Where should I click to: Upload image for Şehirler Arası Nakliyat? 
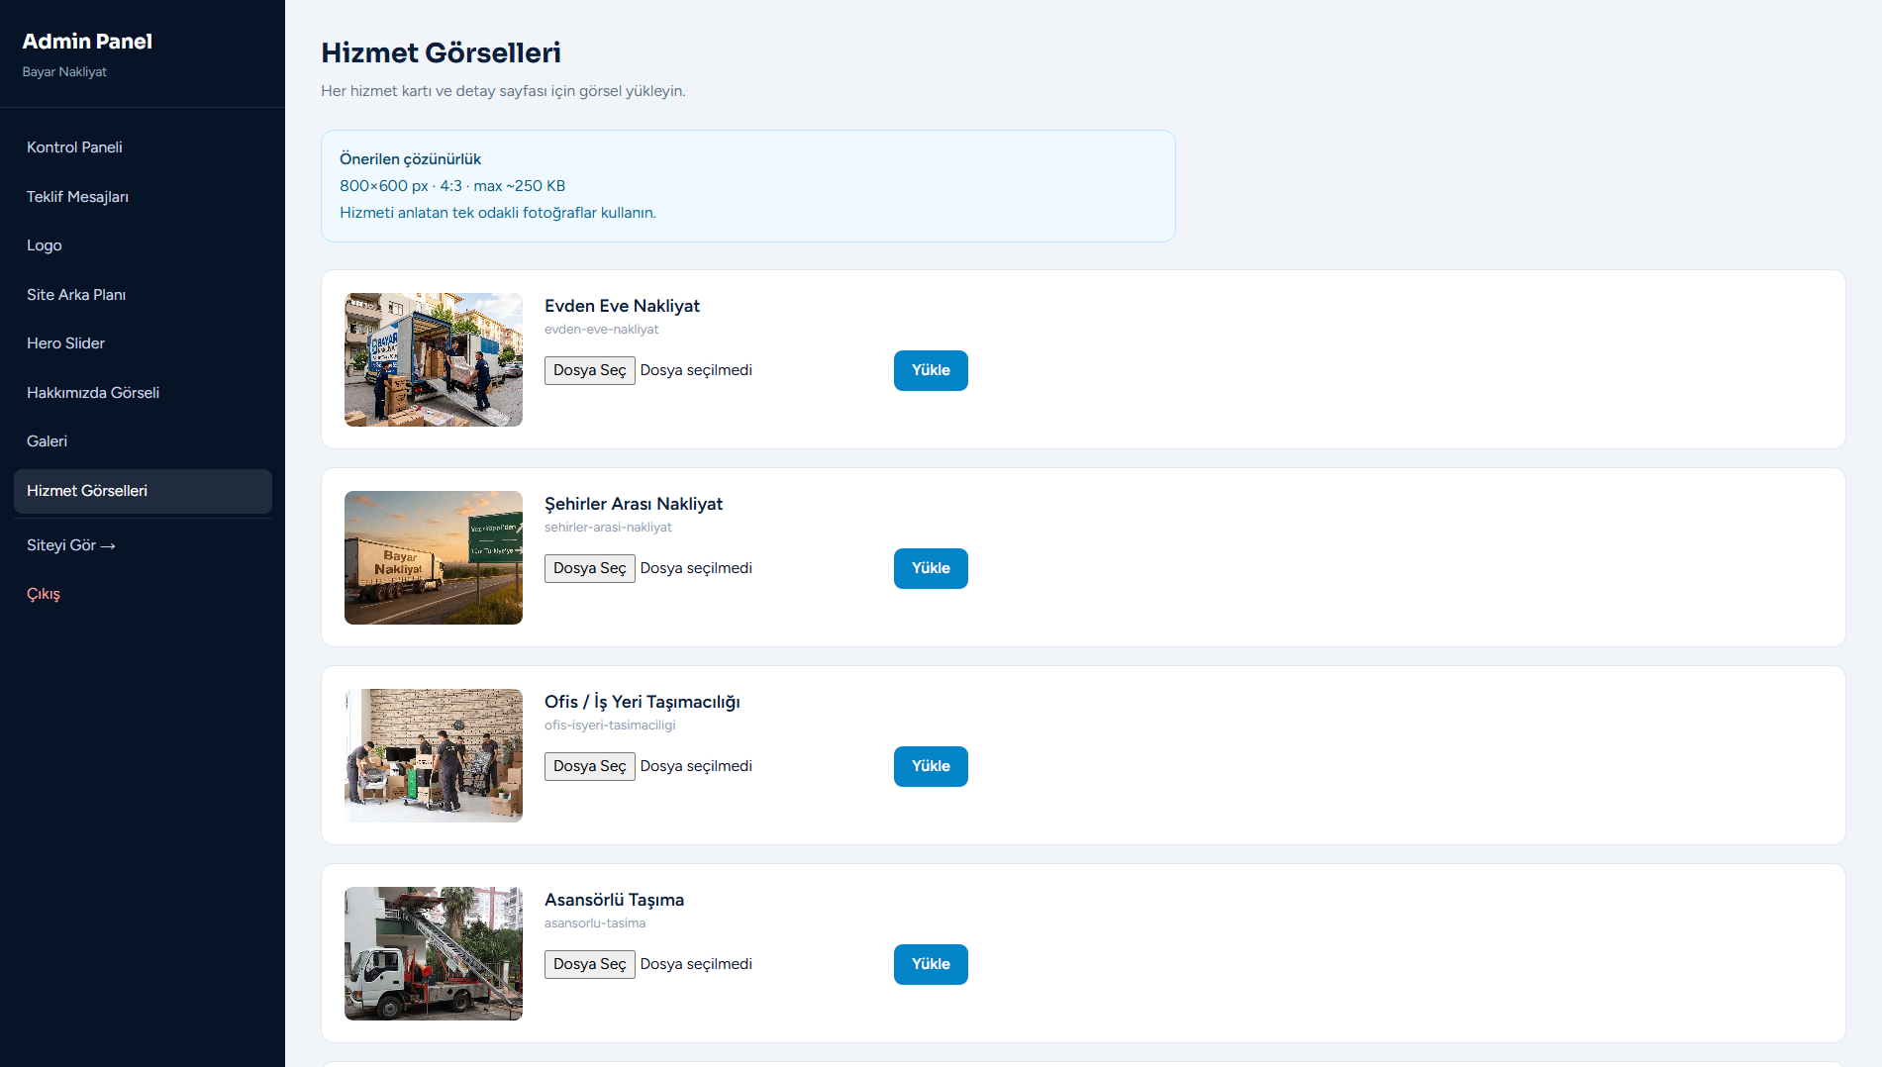(x=931, y=568)
